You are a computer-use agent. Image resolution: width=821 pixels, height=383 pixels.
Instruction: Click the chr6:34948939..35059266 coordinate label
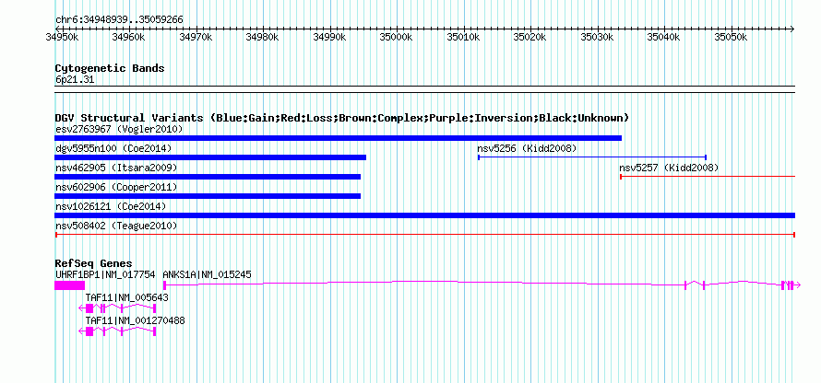[x=119, y=19]
